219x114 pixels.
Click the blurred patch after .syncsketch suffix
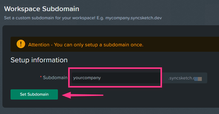[x=198, y=79]
